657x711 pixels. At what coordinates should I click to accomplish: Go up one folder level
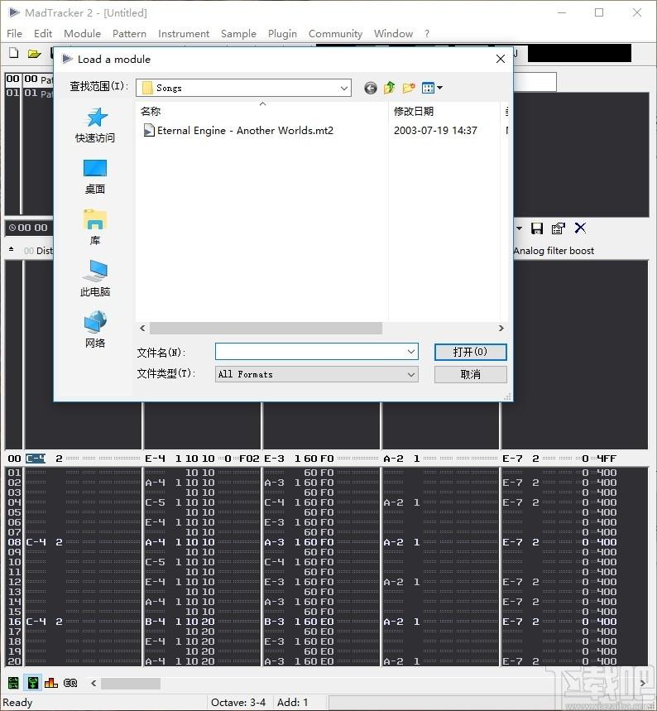(x=389, y=88)
